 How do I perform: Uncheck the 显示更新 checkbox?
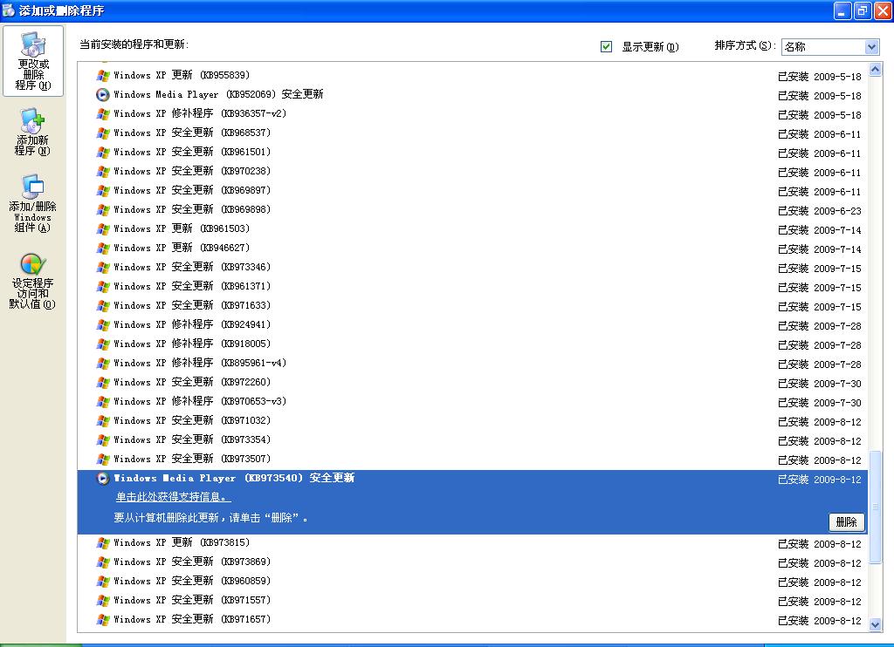607,47
